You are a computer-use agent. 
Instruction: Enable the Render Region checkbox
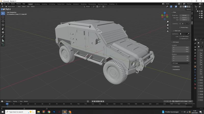click(180, 27)
